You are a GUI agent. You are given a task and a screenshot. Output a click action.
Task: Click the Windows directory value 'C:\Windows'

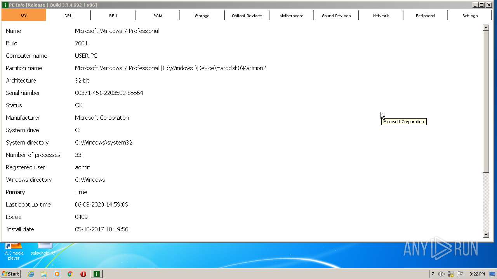(90, 180)
